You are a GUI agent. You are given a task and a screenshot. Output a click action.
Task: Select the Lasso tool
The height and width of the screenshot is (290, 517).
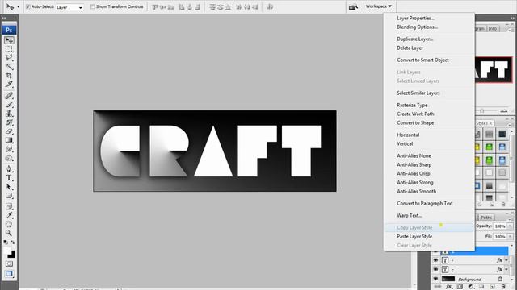coord(9,58)
